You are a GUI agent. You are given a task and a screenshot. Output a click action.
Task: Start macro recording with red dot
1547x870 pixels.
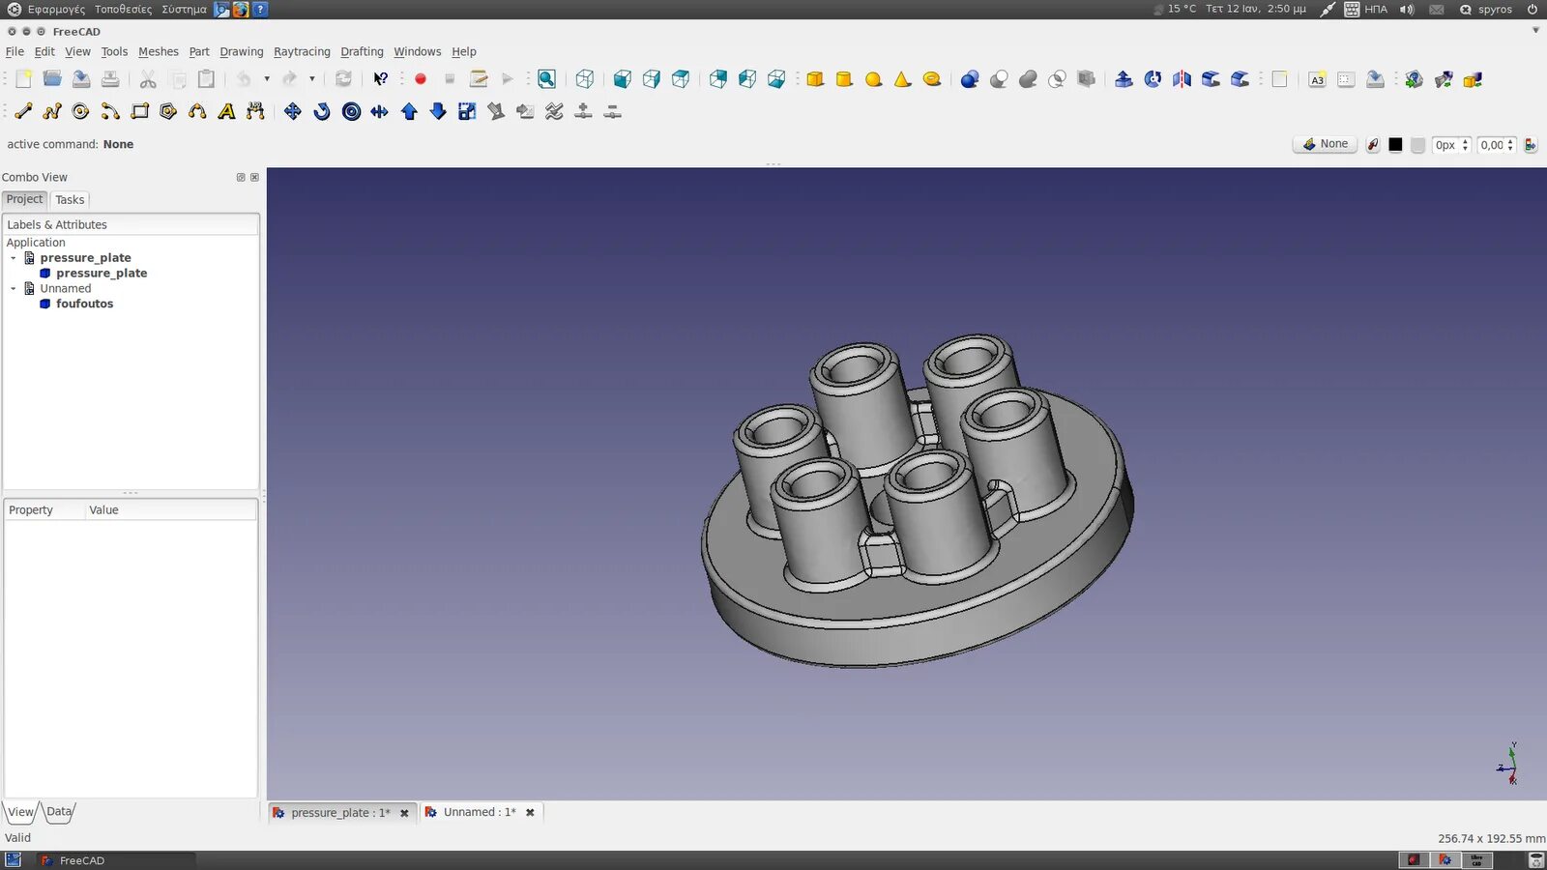coord(421,79)
